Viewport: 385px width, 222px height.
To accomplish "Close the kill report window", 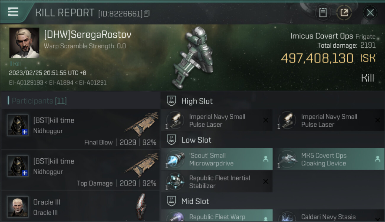I will point(370,13).
